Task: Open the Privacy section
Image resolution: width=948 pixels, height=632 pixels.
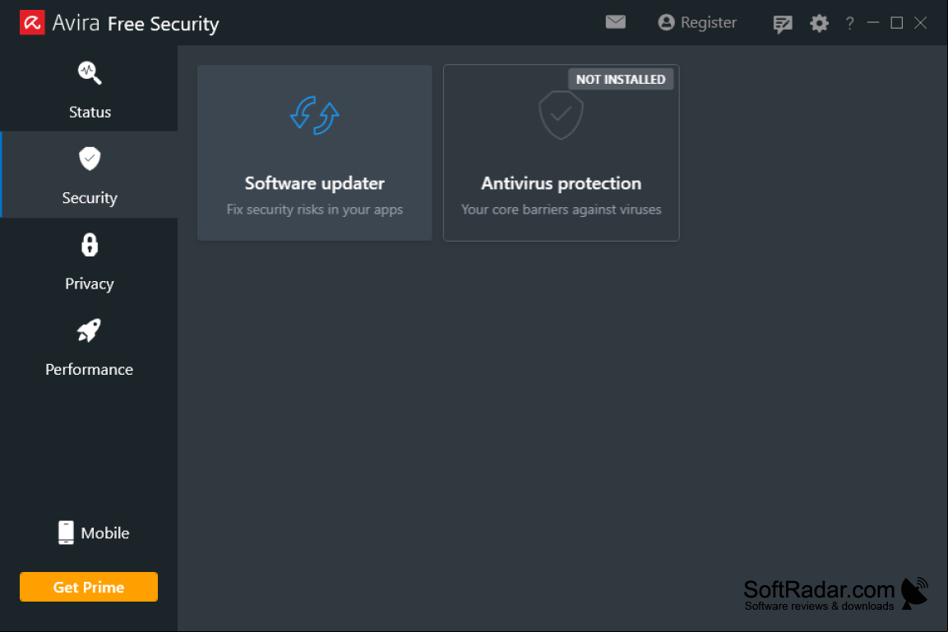Action: tap(90, 261)
